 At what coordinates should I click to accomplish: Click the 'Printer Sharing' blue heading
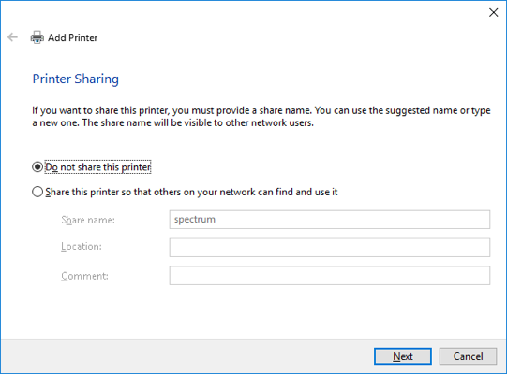click(76, 79)
